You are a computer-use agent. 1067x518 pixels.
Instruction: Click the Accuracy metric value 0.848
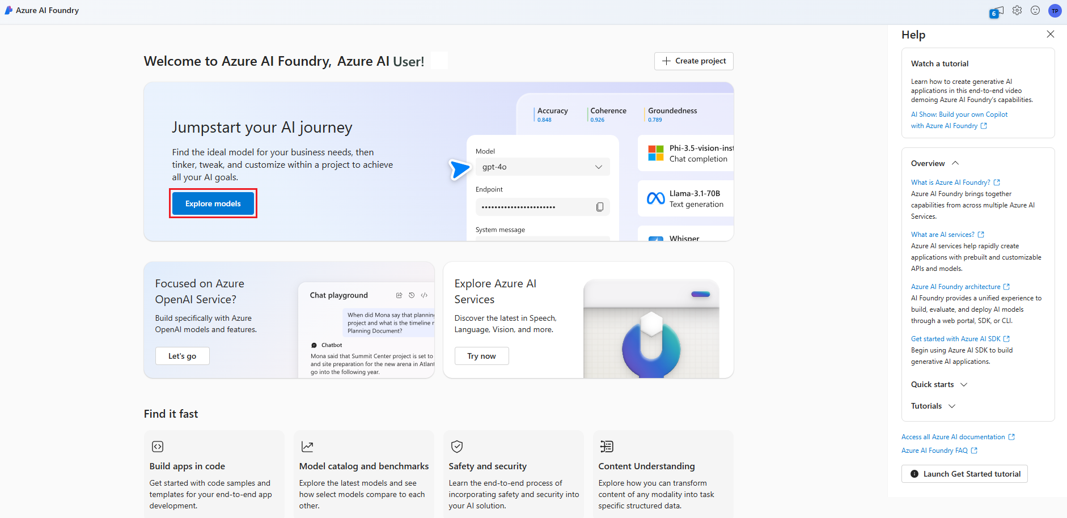point(544,120)
